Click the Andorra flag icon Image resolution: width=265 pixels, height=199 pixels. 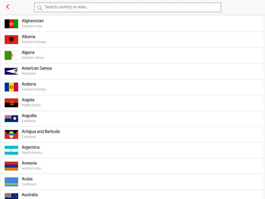11,87
